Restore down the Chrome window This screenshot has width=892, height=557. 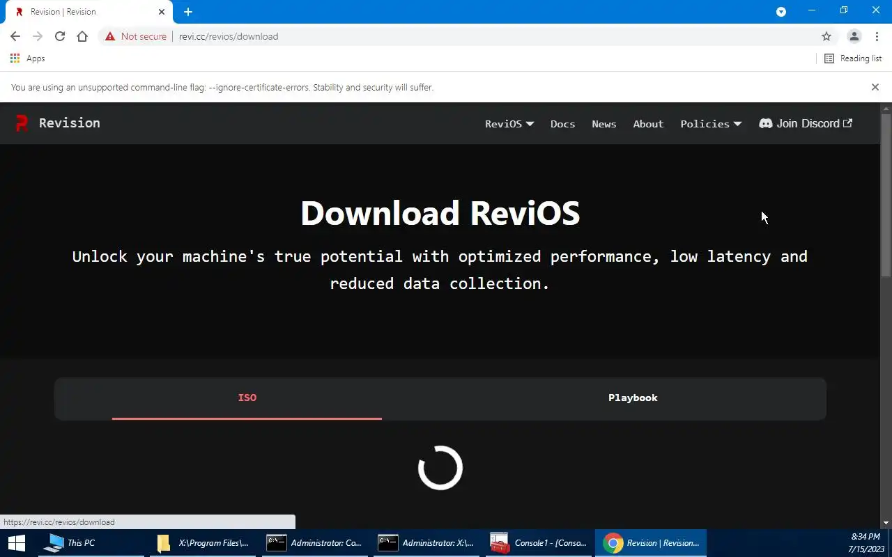coord(844,10)
